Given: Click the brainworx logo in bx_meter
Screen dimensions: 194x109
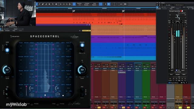Looking at the screenshot, I should point(176,11).
